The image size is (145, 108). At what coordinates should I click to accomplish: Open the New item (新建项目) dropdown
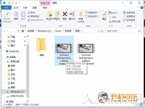point(92,12)
